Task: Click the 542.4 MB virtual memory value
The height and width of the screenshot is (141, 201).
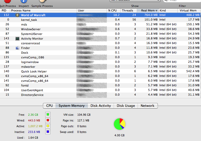Action: click(193, 71)
